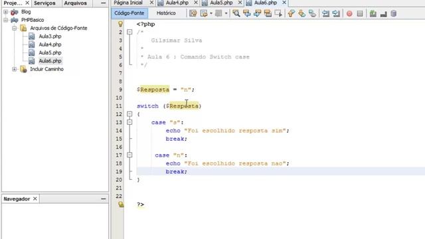Shift the current line left
Viewport: 425px width, 239px height.
point(325,13)
